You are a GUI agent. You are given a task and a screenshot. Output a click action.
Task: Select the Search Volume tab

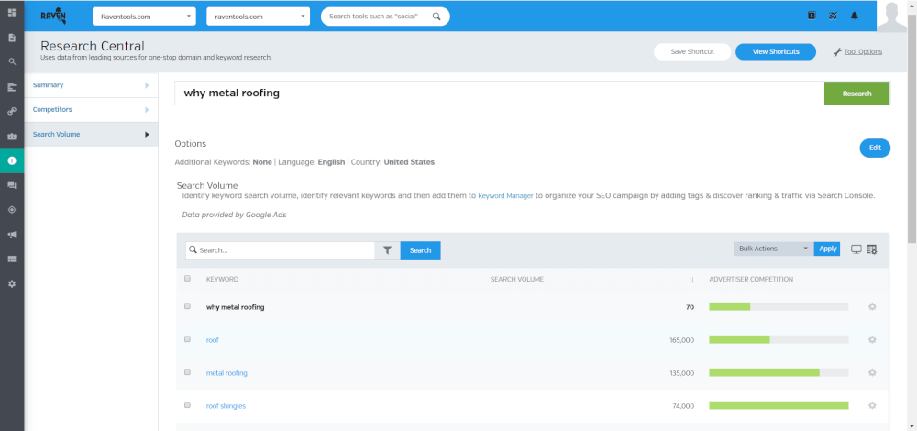[91, 135]
